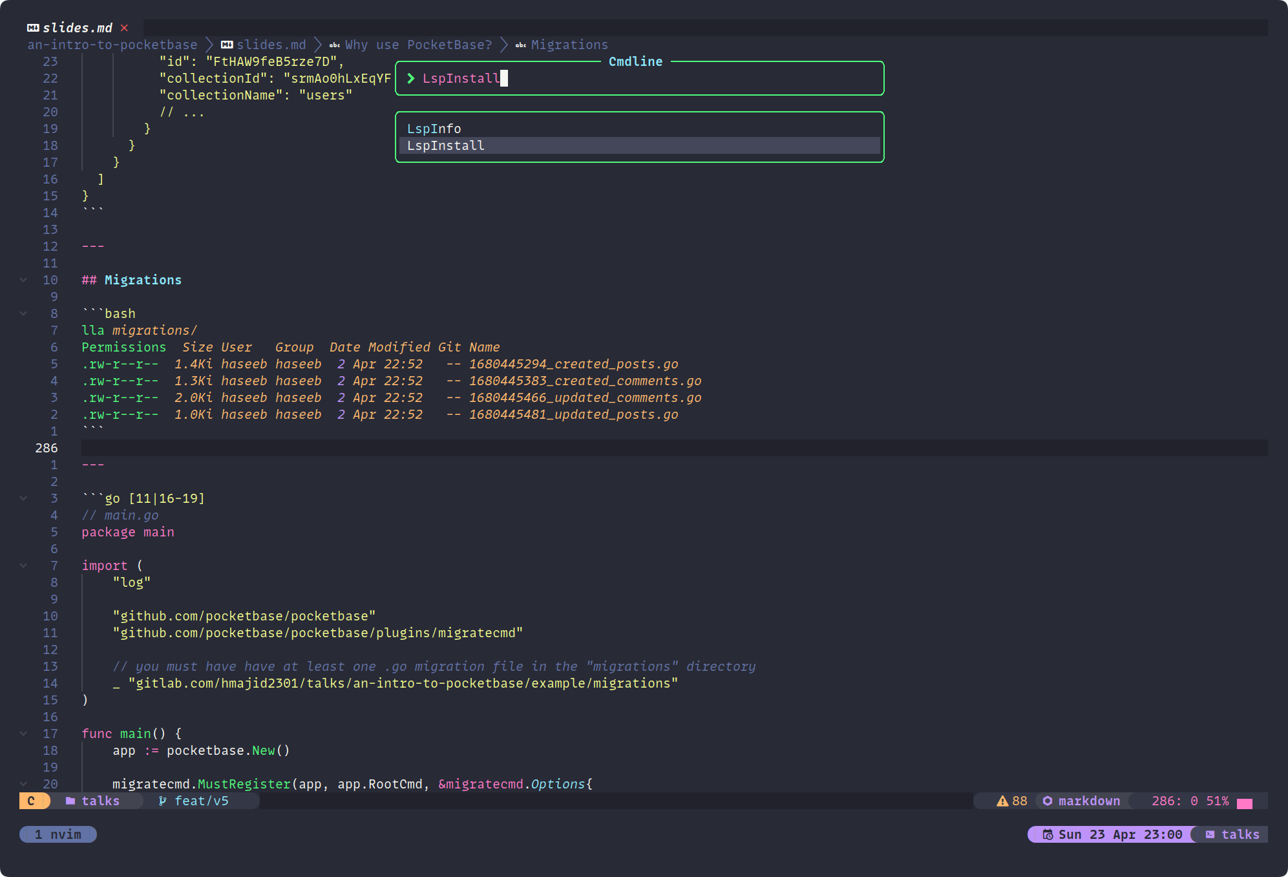The image size is (1288, 877).
Task: Collapse the fold at the import ( line
Action: pyautogui.click(x=24, y=565)
